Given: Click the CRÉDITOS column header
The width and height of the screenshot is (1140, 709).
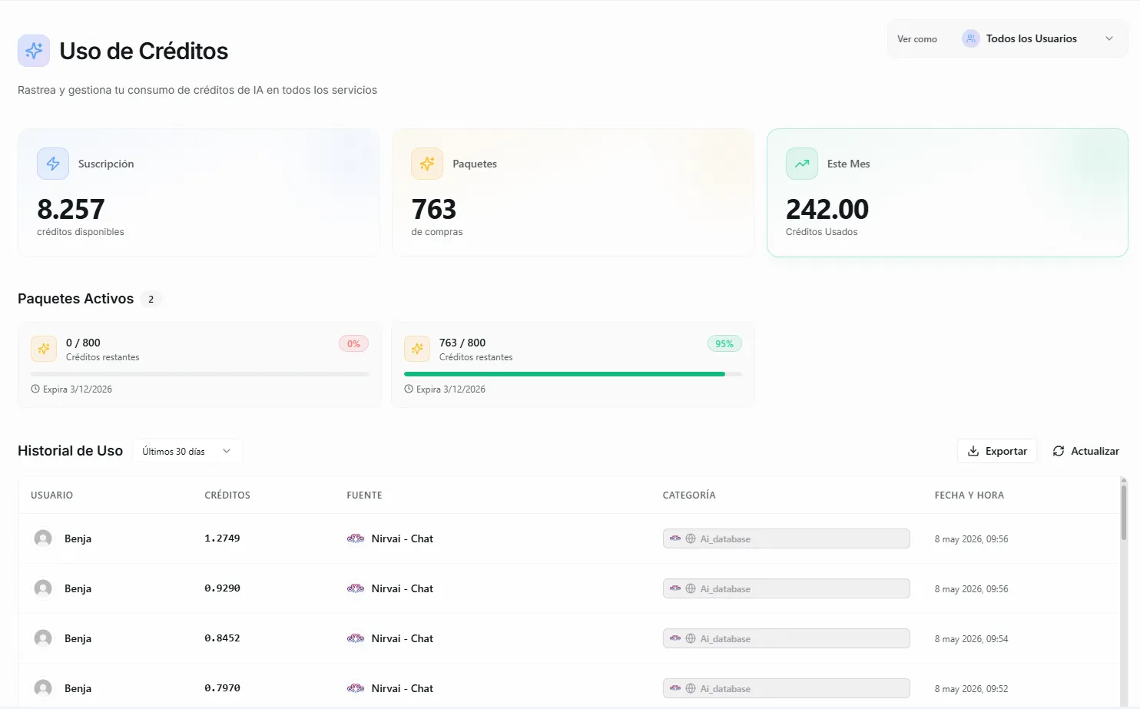Looking at the screenshot, I should [x=227, y=495].
